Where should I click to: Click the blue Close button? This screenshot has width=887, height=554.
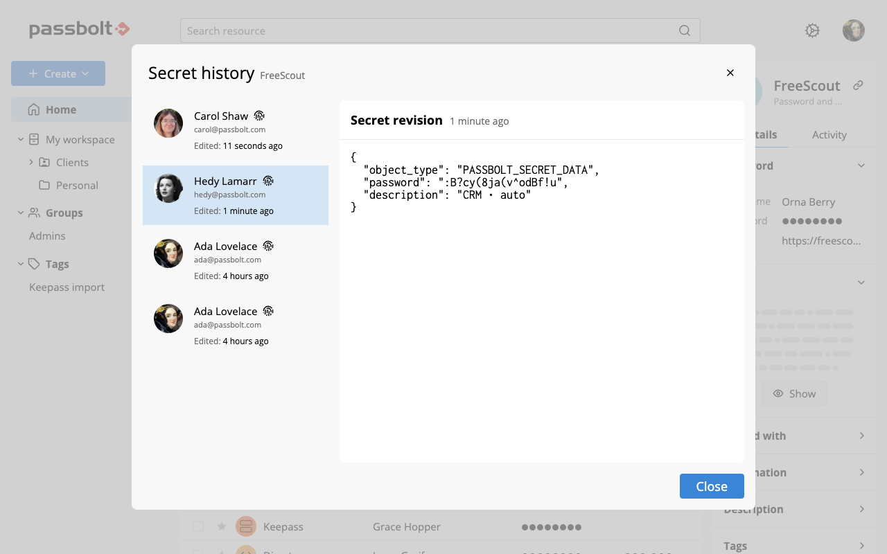point(712,486)
